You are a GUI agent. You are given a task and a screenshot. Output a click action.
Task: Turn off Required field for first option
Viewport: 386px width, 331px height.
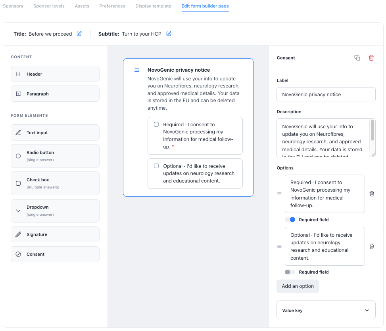290,220
